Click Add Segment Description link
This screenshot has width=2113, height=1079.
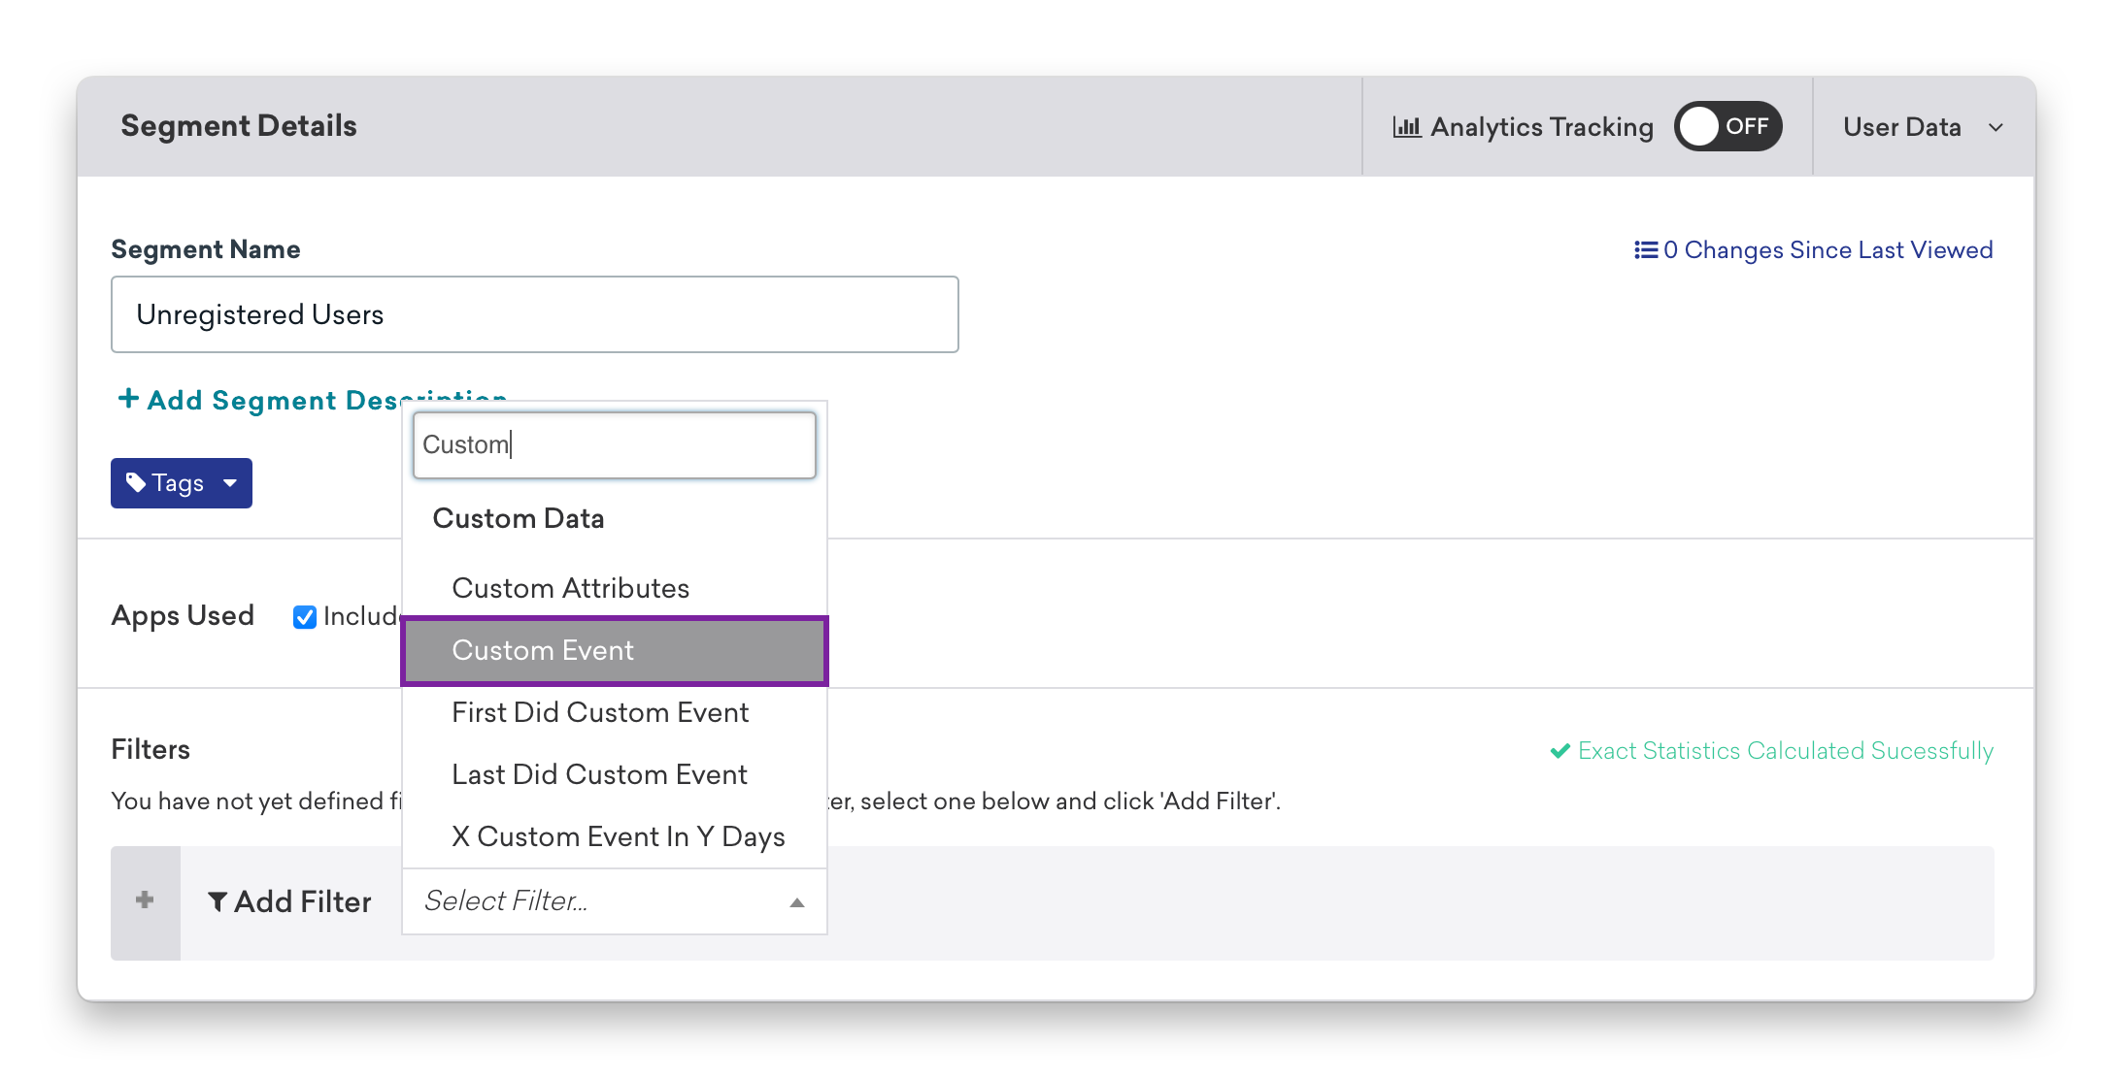pos(312,400)
